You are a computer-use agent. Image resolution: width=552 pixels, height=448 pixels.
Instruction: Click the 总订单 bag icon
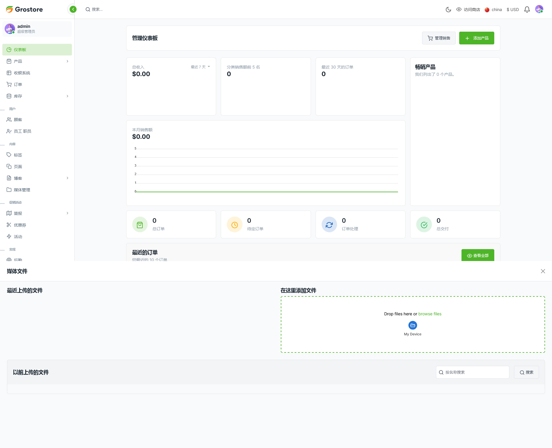pos(140,225)
